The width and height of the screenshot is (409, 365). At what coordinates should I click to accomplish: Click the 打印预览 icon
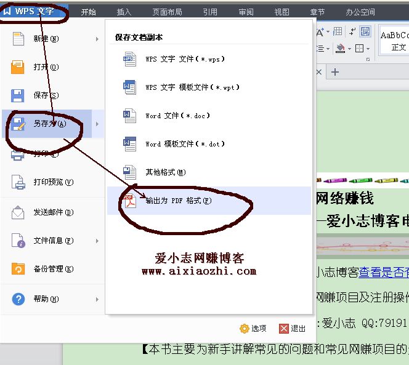click(18, 182)
